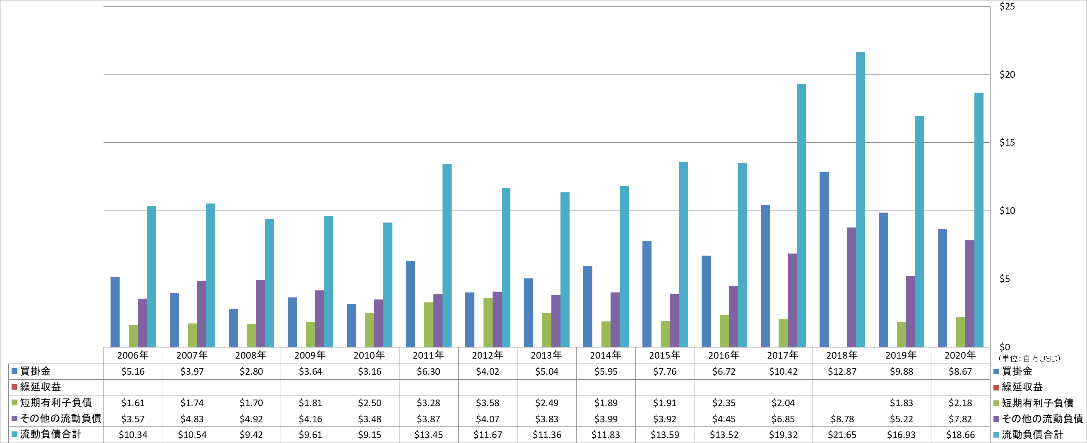This screenshot has width=1087, height=443.
Task: Click the $4.92 その他の流動負債 cell for 2008
Action: pos(251,419)
